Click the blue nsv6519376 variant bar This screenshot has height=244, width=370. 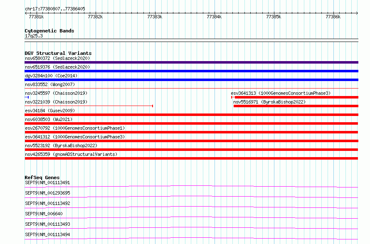click(191, 71)
